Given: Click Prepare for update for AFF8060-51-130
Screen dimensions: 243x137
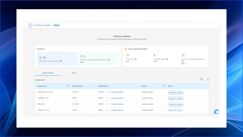Looking at the screenshot, I should coord(175,98).
